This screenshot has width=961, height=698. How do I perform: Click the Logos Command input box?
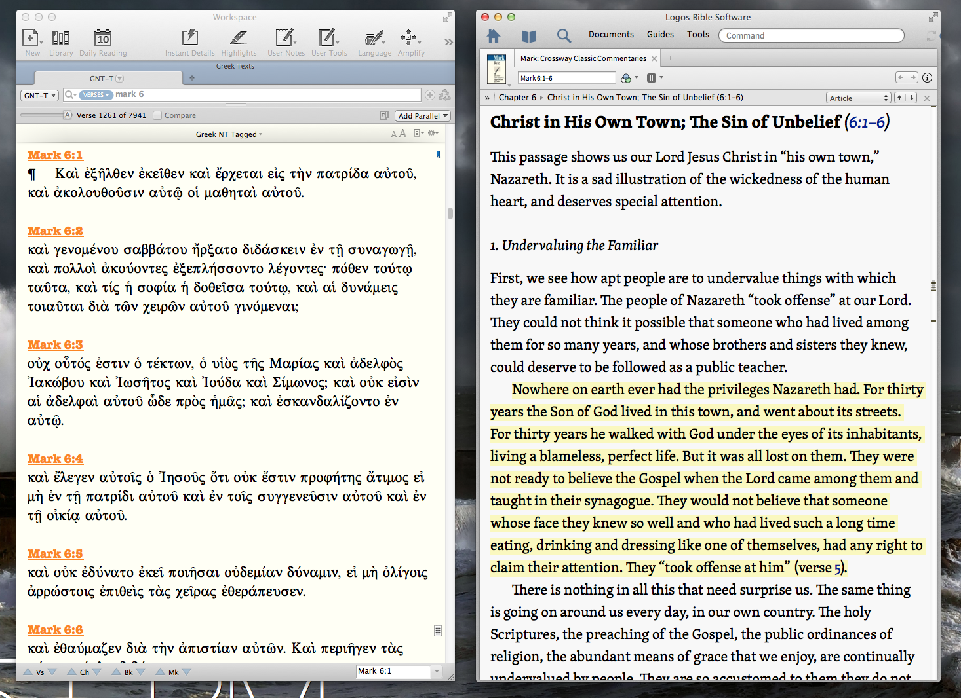coord(812,35)
